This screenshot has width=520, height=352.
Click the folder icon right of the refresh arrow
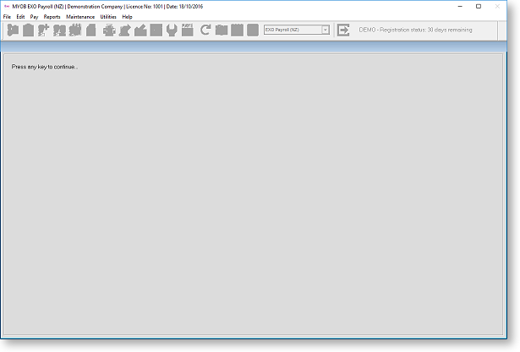pyautogui.click(x=222, y=30)
